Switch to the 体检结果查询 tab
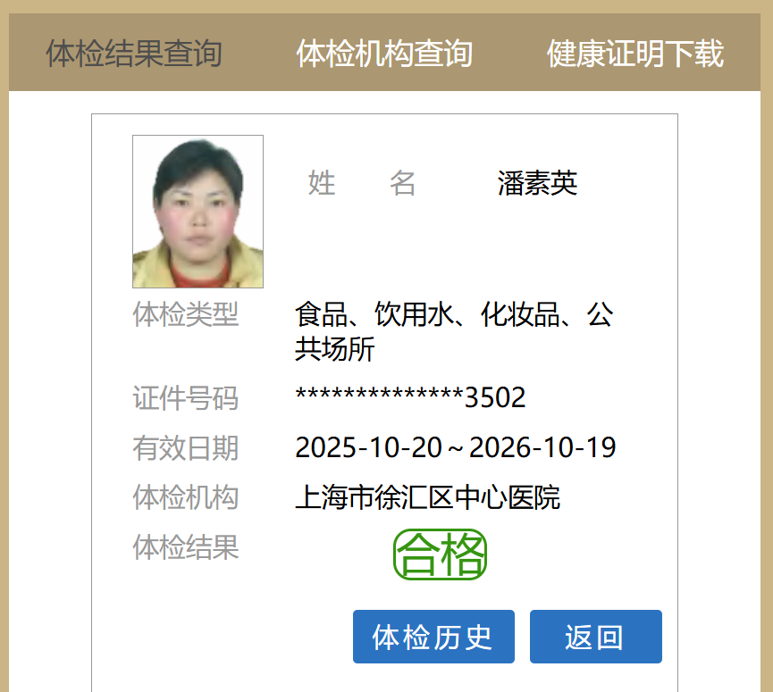 click(x=133, y=54)
